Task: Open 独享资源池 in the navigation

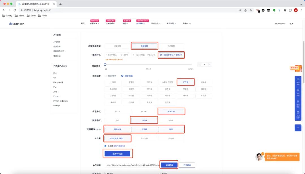Action: click(x=110, y=23)
